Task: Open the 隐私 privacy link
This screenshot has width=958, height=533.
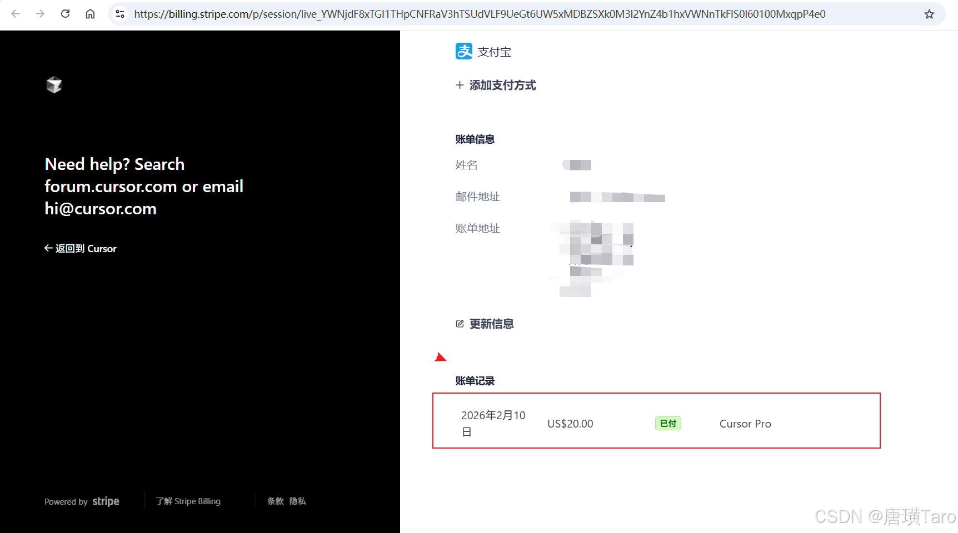Action: click(x=297, y=501)
